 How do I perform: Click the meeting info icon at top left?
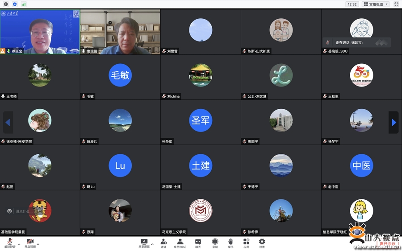coord(6,4)
